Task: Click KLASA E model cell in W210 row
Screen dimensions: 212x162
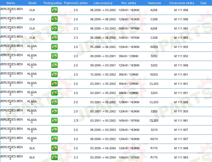Action: (x=32, y=139)
